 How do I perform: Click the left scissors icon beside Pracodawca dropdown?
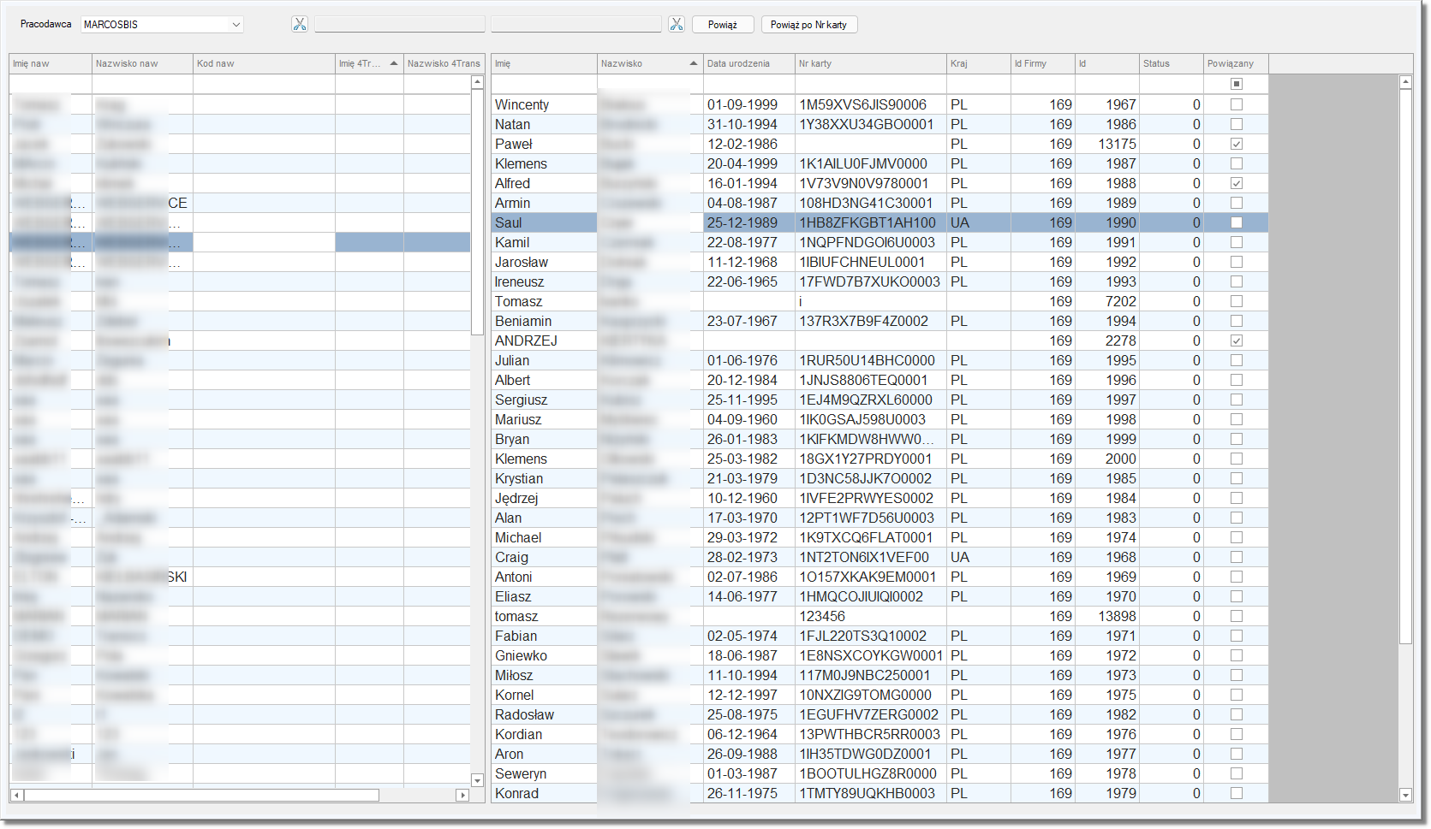point(299,24)
